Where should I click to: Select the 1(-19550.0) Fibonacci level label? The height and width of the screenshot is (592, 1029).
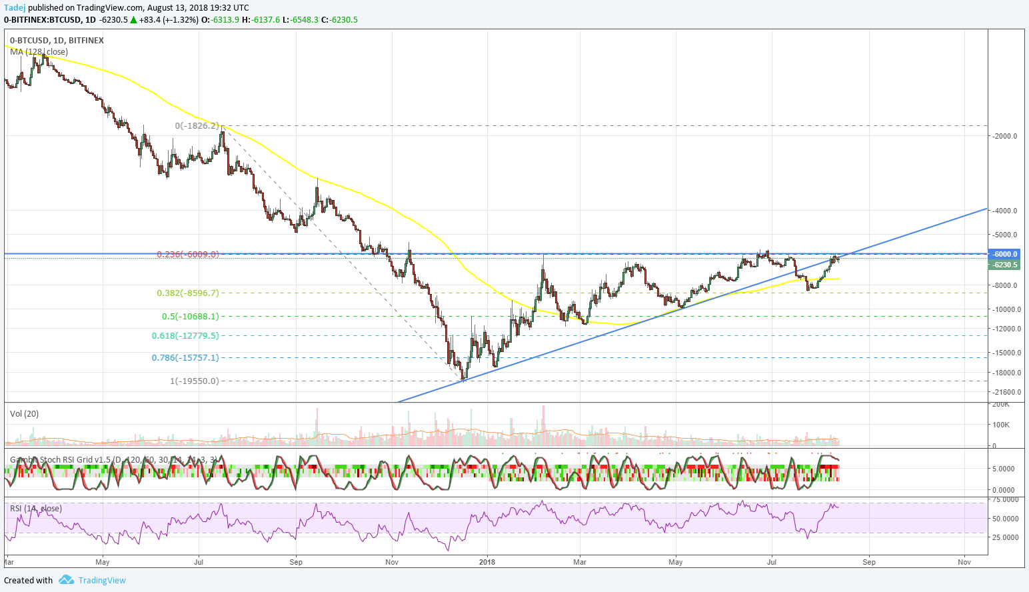pos(194,381)
